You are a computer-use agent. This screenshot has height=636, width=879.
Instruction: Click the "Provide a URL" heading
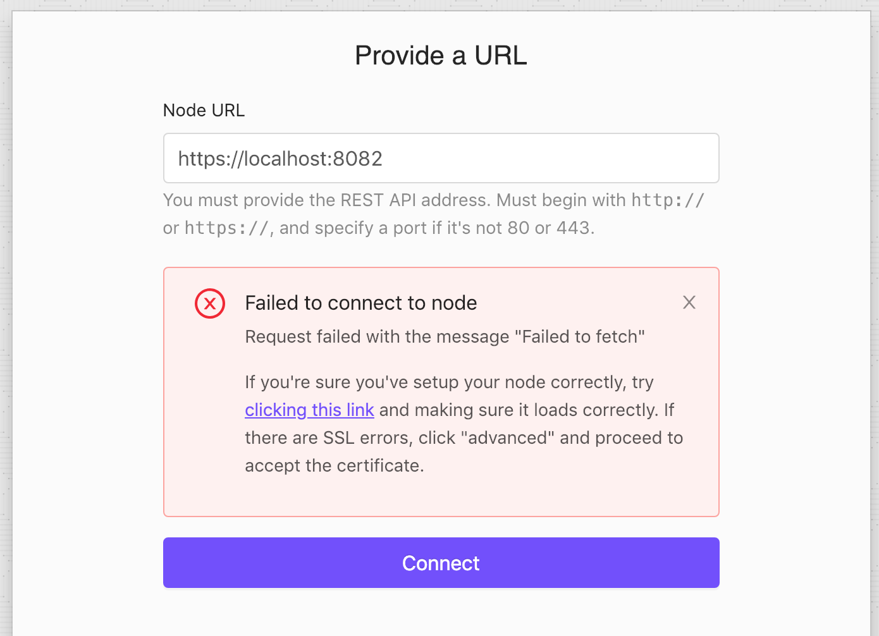[x=441, y=55]
